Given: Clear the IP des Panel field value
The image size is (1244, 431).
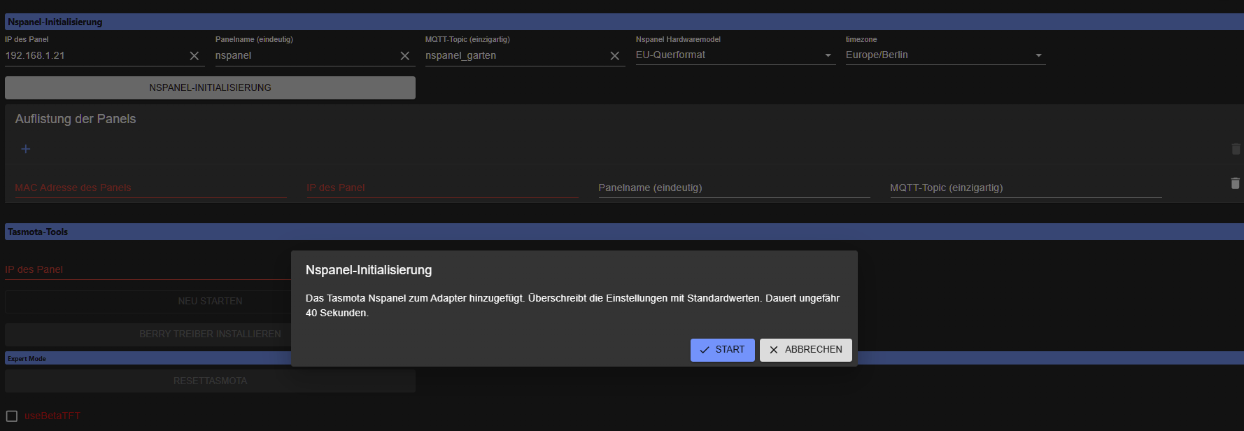Looking at the screenshot, I should point(195,56).
